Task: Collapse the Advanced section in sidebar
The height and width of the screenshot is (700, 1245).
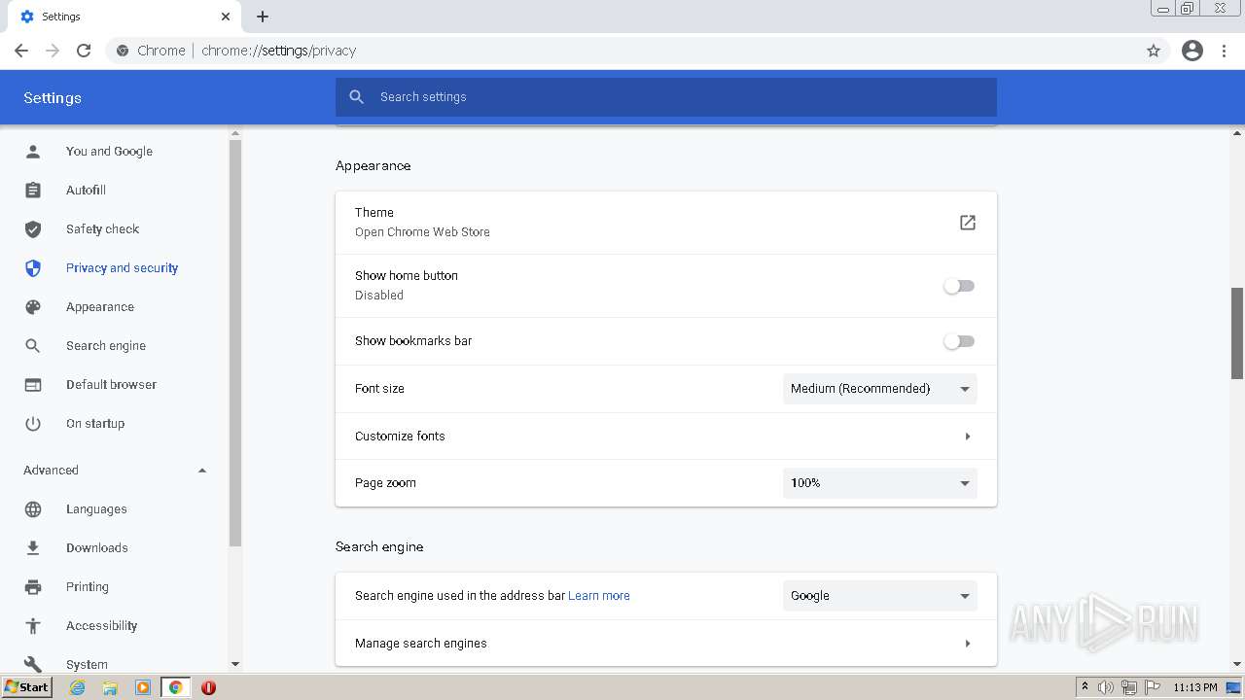Action: click(x=202, y=471)
